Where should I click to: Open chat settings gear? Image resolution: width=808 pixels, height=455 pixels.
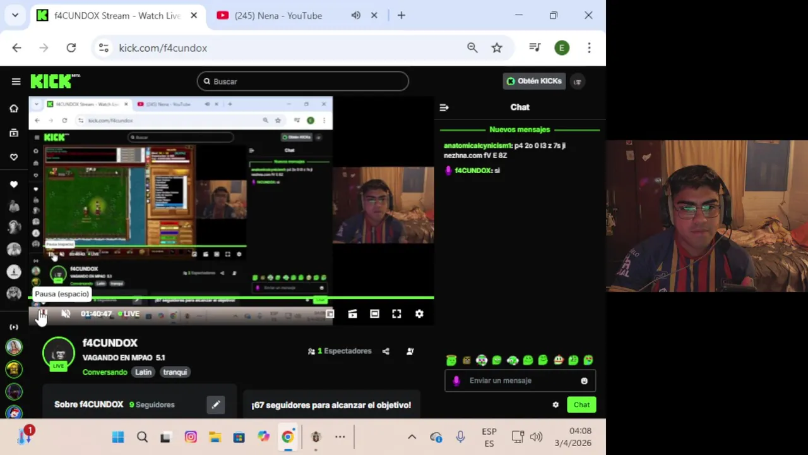(x=555, y=405)
